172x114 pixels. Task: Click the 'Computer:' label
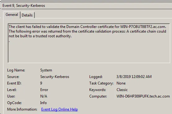[98, 96]
